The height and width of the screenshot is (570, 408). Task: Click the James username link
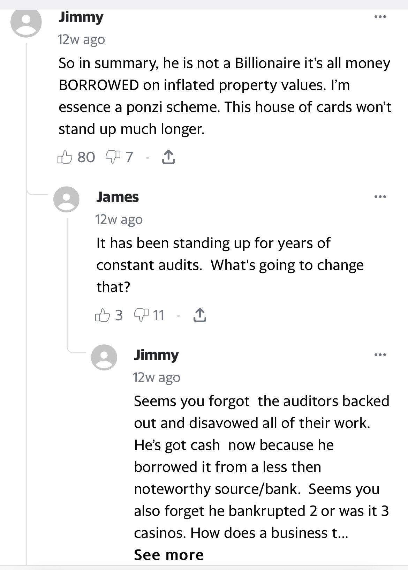tap(118, 197)
